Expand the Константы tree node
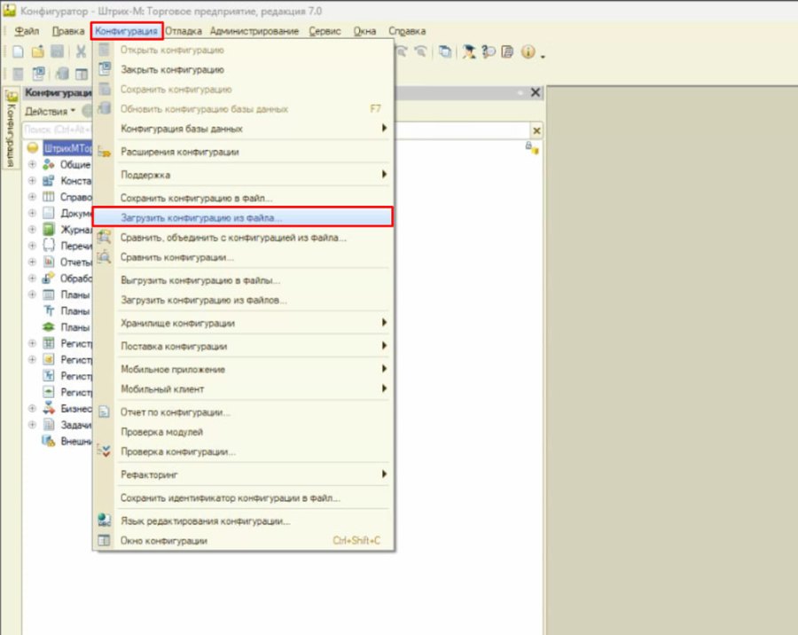The width and height of the screenshot is (798, 635). [32, 180]
